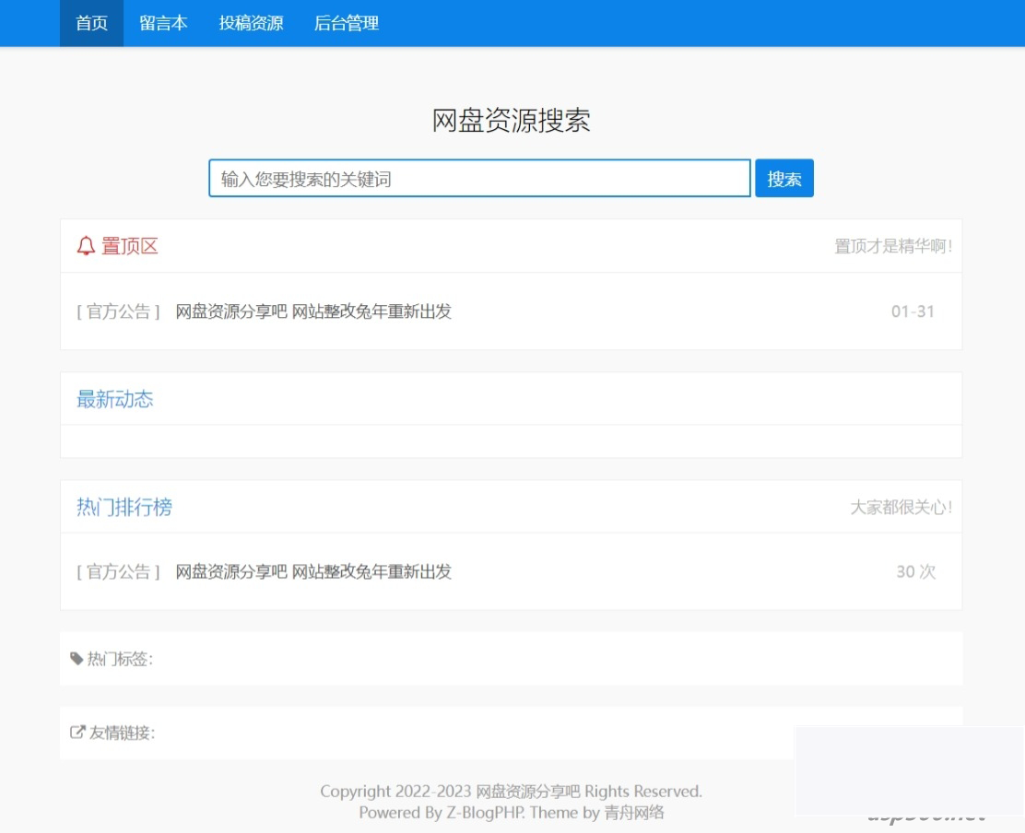Open the hot-ranked 官方公告 post
The image size is (1025, 833).
tap(312, 571)
